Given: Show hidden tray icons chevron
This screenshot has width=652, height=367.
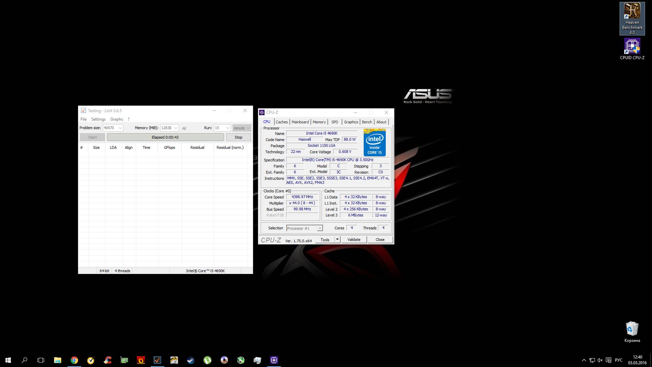Looking at the screenshot, I should coord(584,360).
